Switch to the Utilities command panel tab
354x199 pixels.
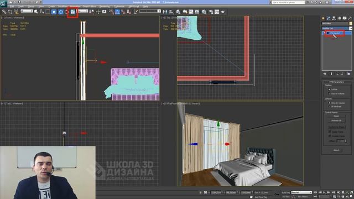pos(350,18)
